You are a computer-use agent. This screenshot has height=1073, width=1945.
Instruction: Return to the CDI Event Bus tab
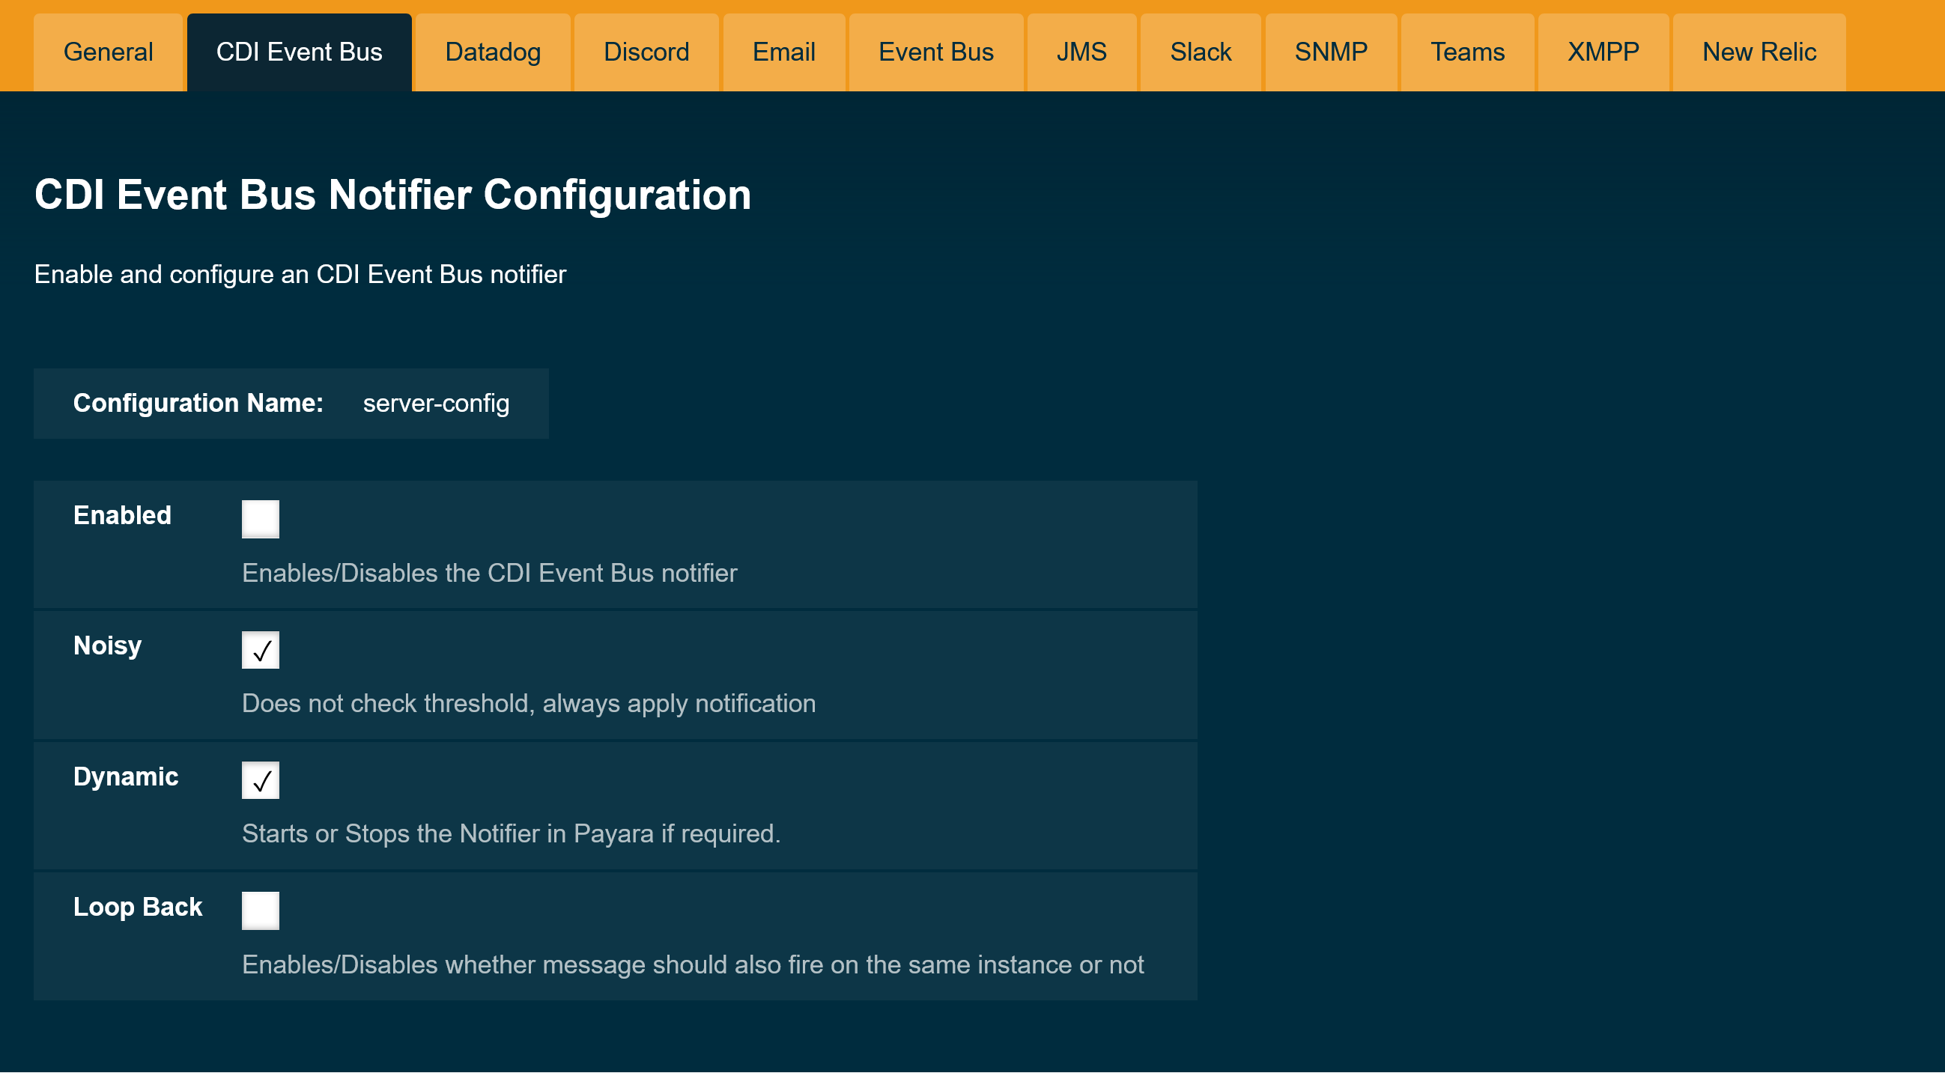click(299, 52)
